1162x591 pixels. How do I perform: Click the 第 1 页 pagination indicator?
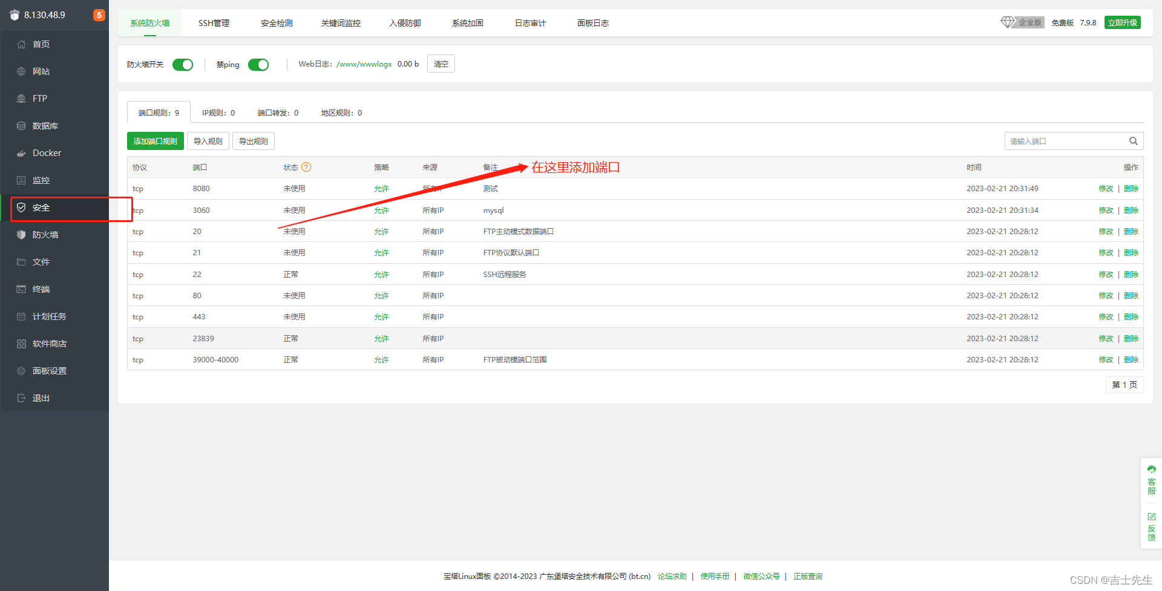[1124, 385]
